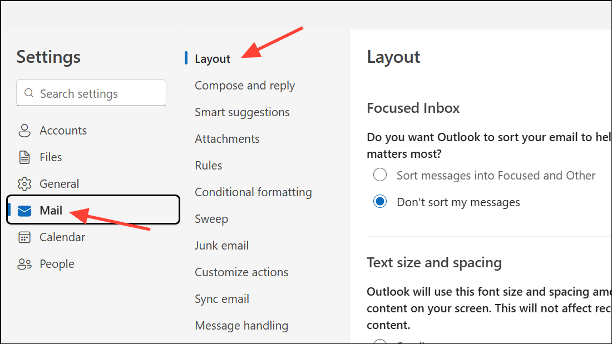Click the Settings title text
This screenshot has width=612, height=344.
[48, 57]
